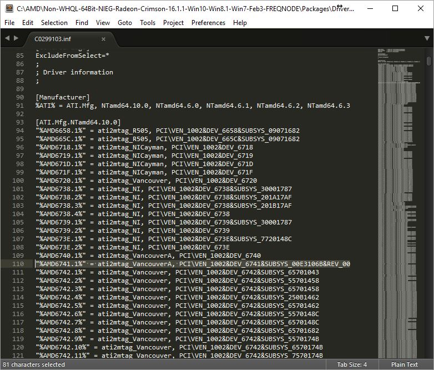The height and width of the screenshot is (370, 434).
Task: Open the tab list dropdown arrow
Action: pyautogui.click(x=427, y=38)
